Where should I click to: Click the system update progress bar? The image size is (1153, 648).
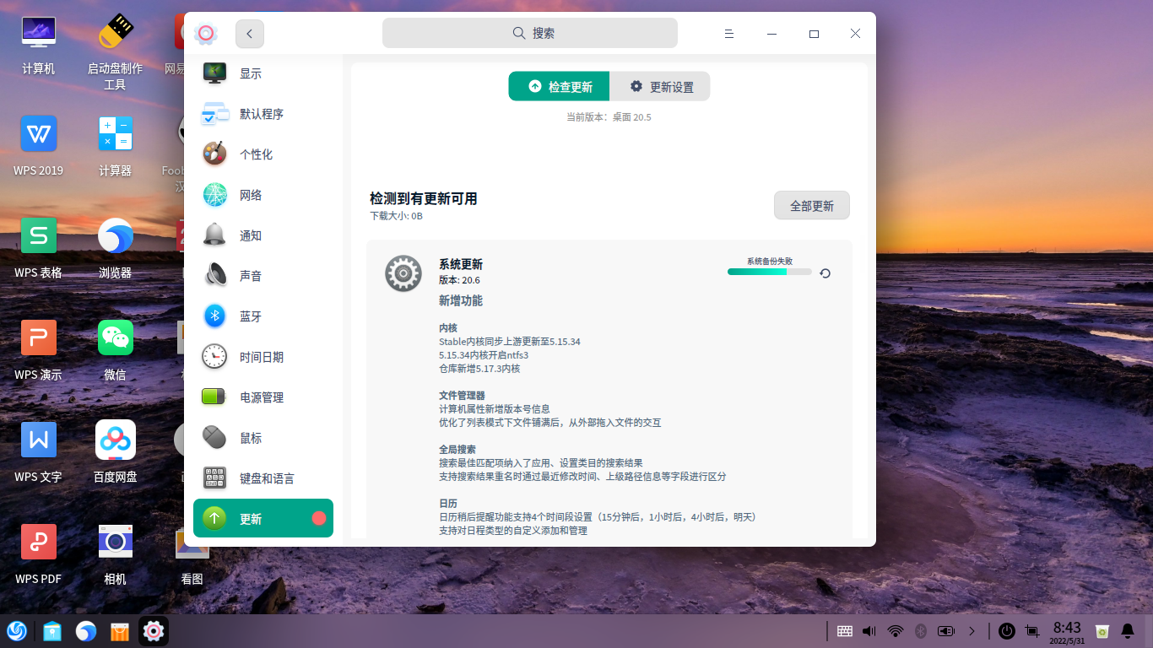coord(768,272)
